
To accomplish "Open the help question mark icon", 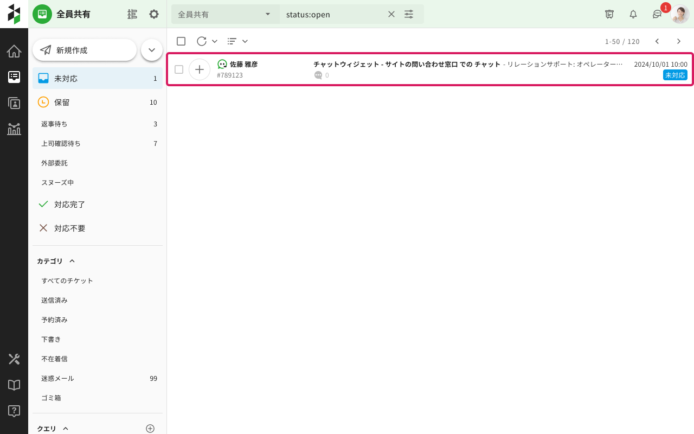I will click(x=14, y=411).
